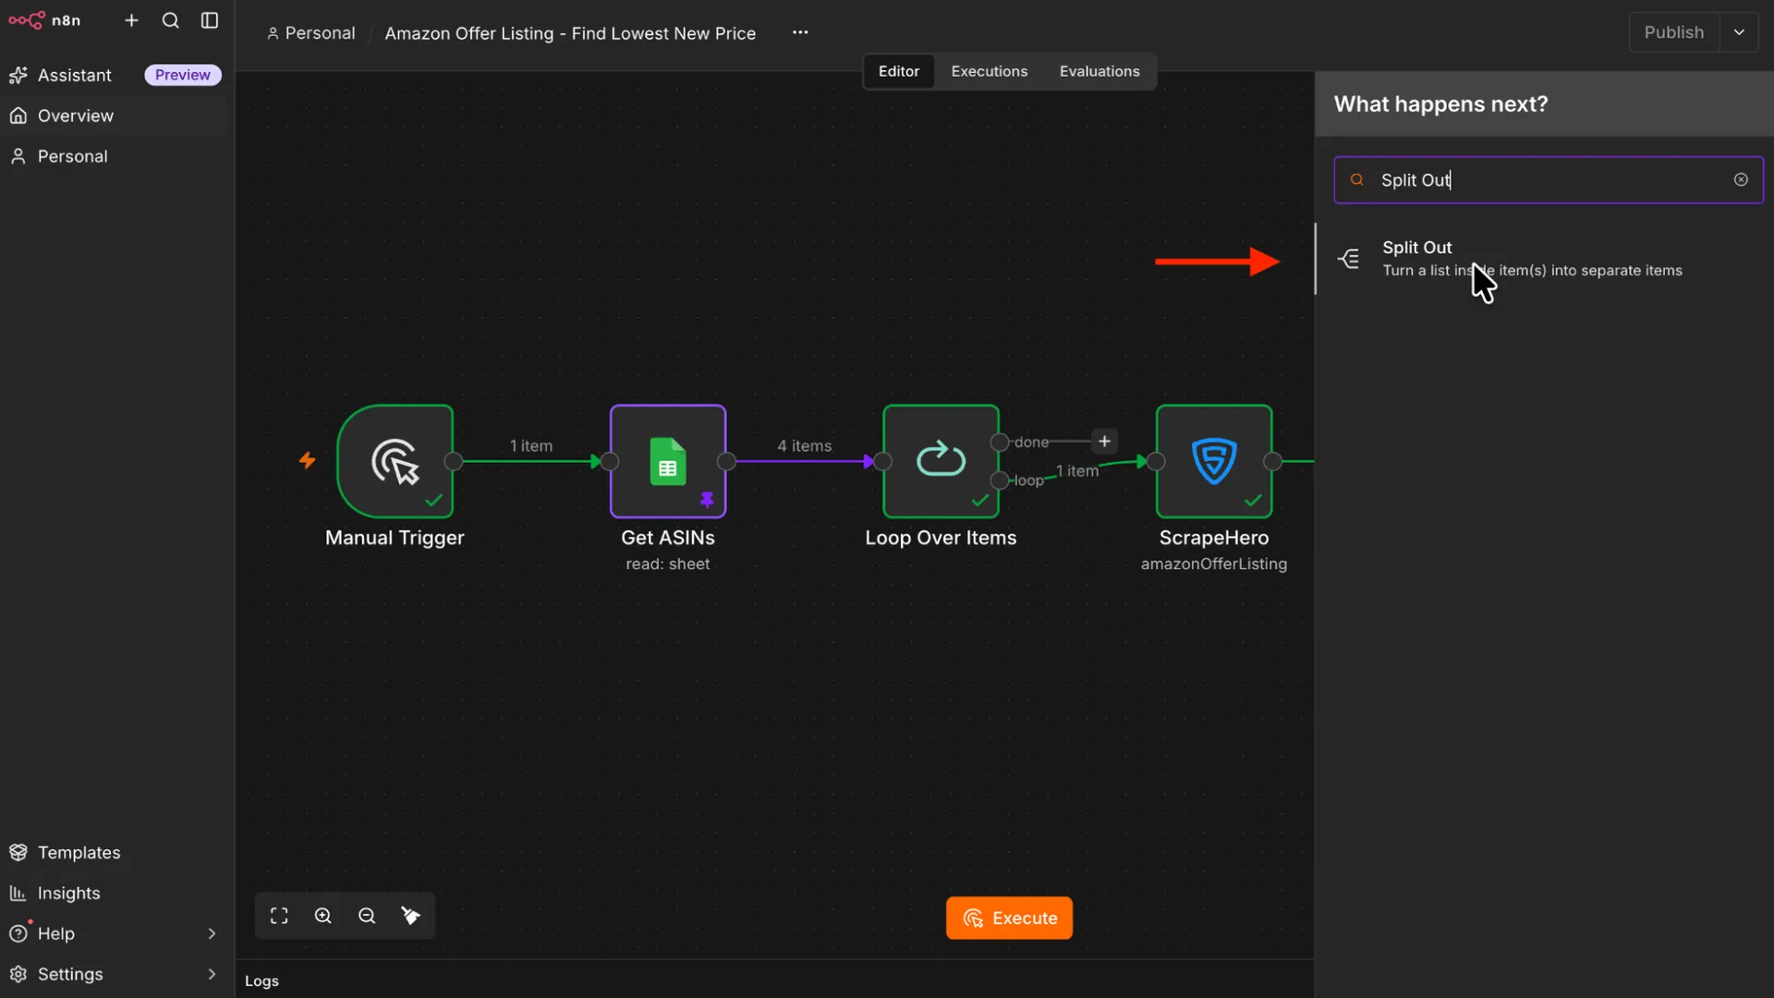
Task: Click Personal breadcrumb link
Action: point(311,33)
